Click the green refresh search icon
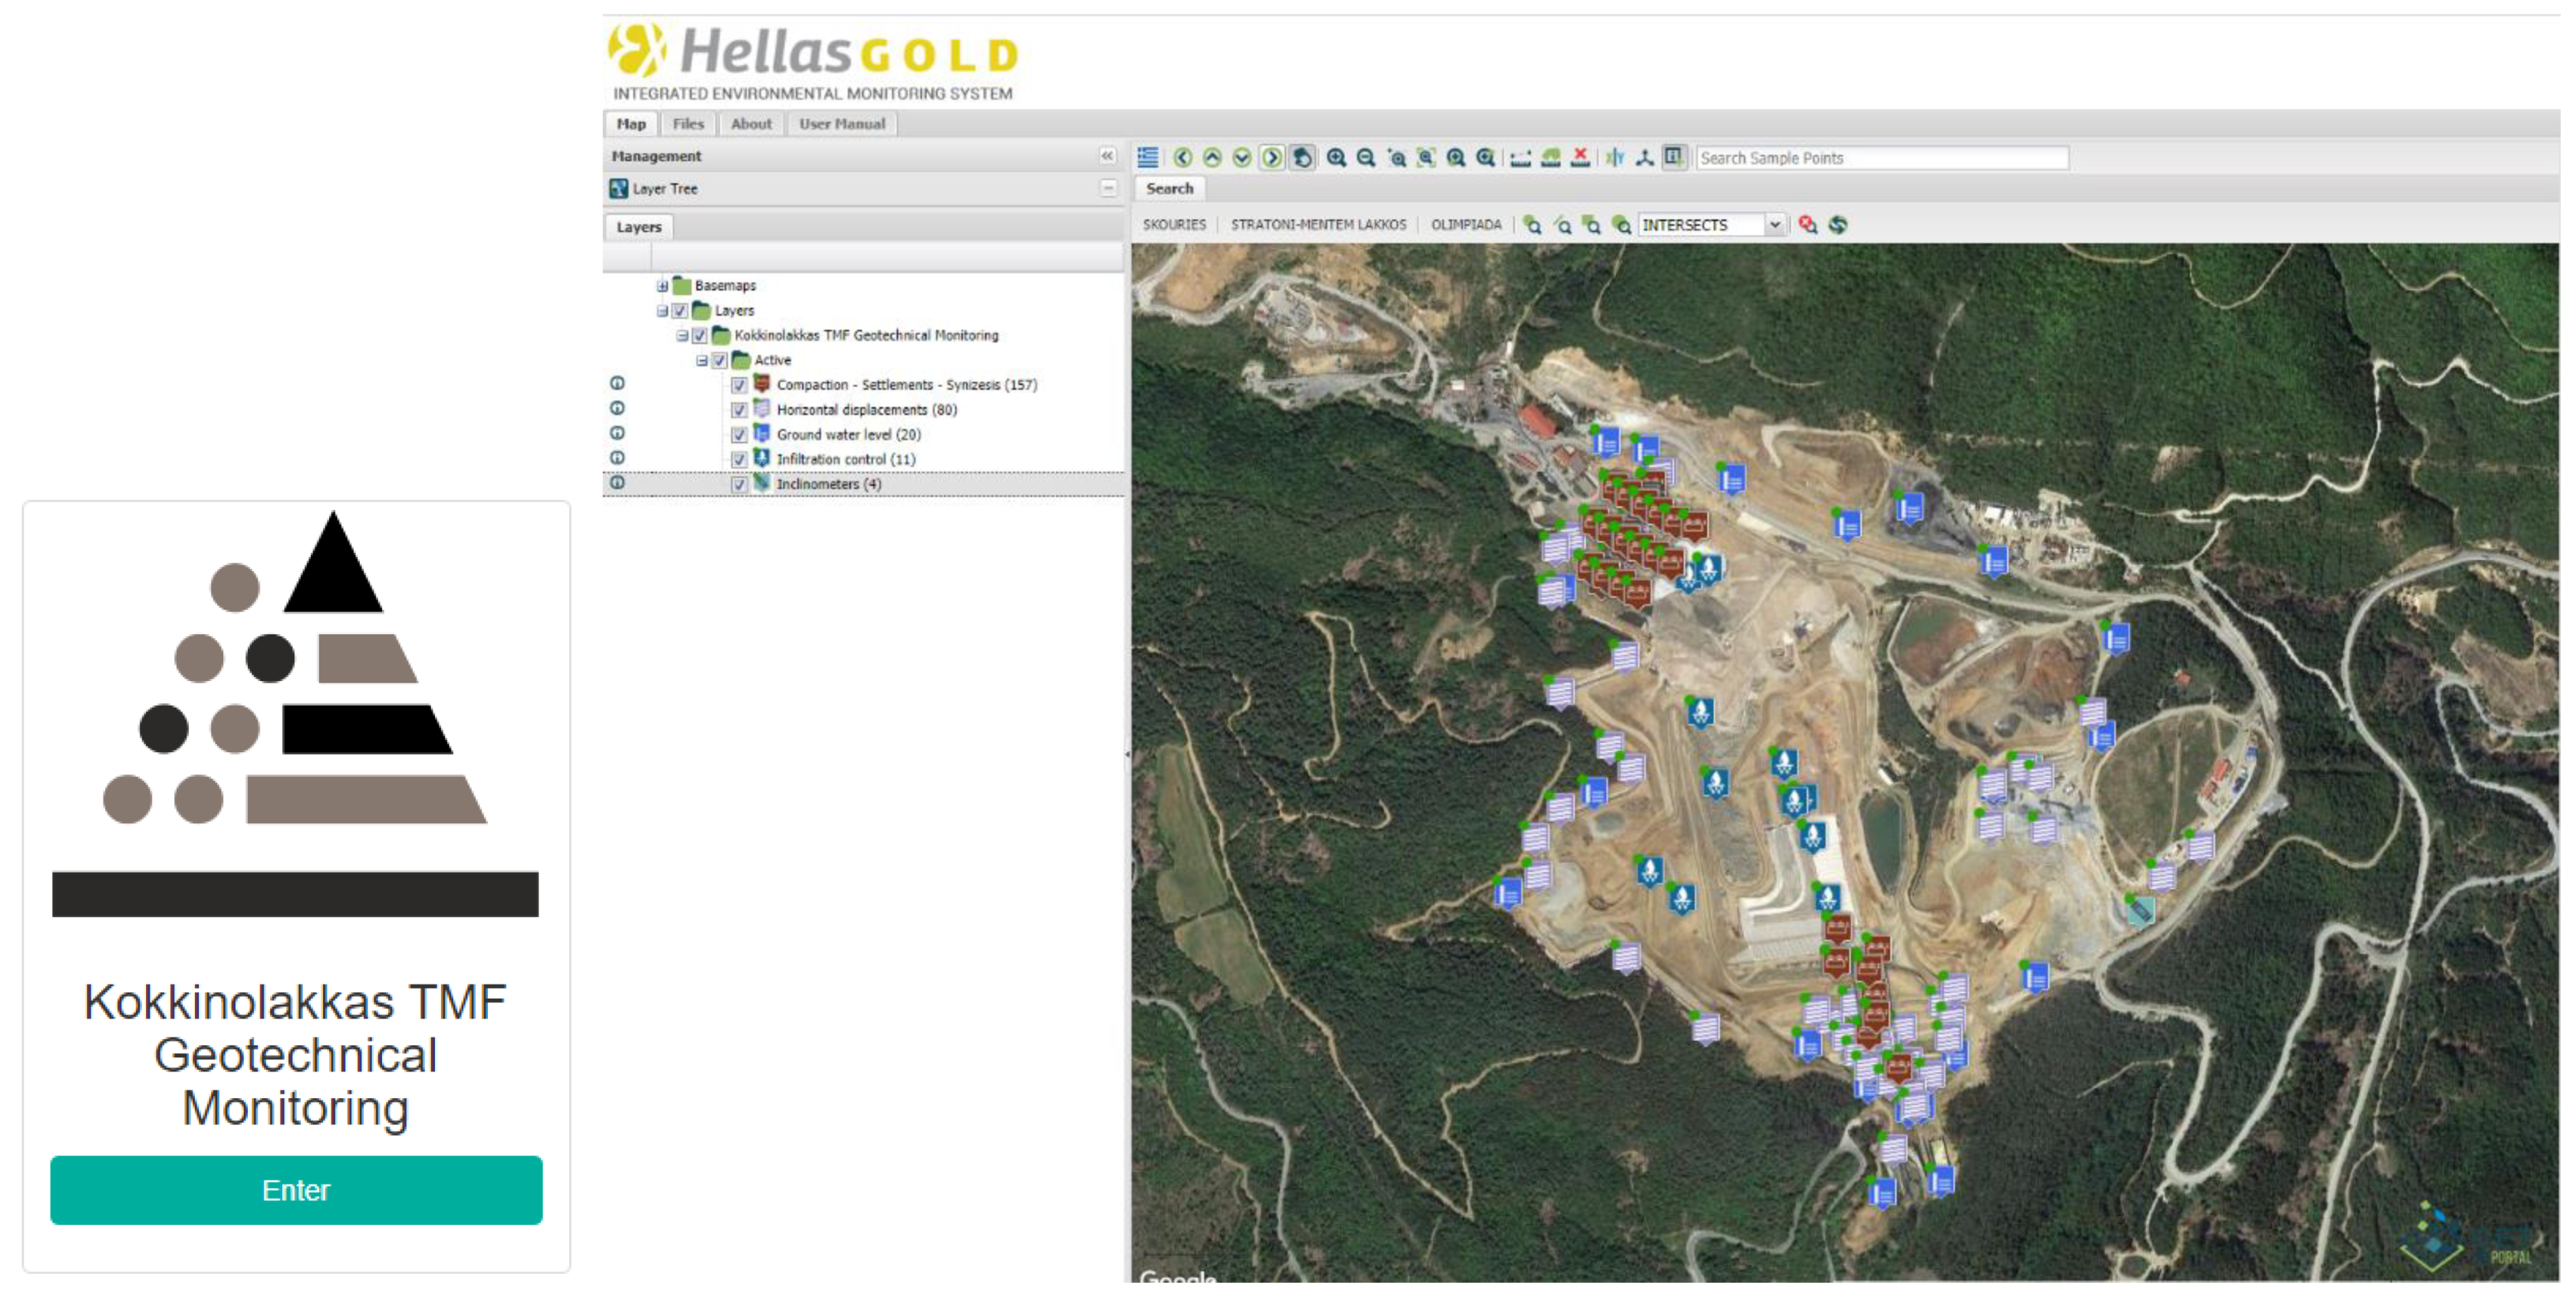Viewport: 2576px width, 1298px height. [1838, 225]
